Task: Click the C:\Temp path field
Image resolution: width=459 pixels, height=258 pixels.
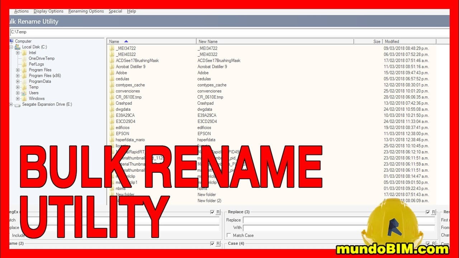Action: (229, 32)
